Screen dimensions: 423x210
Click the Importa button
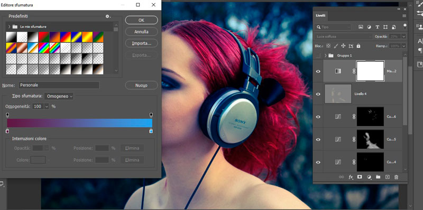click(141, 43)
